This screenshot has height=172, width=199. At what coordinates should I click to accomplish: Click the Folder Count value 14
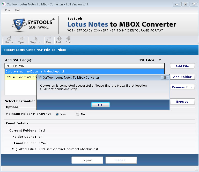click(40, 137)
